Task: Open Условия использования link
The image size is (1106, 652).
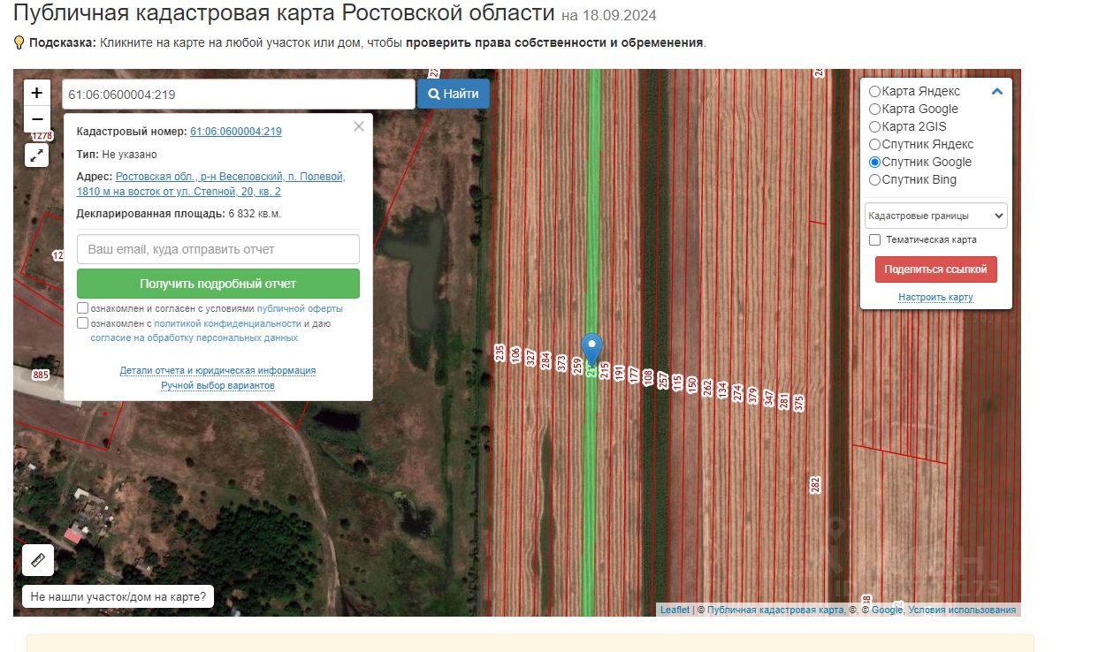Action: coord(962,610)
